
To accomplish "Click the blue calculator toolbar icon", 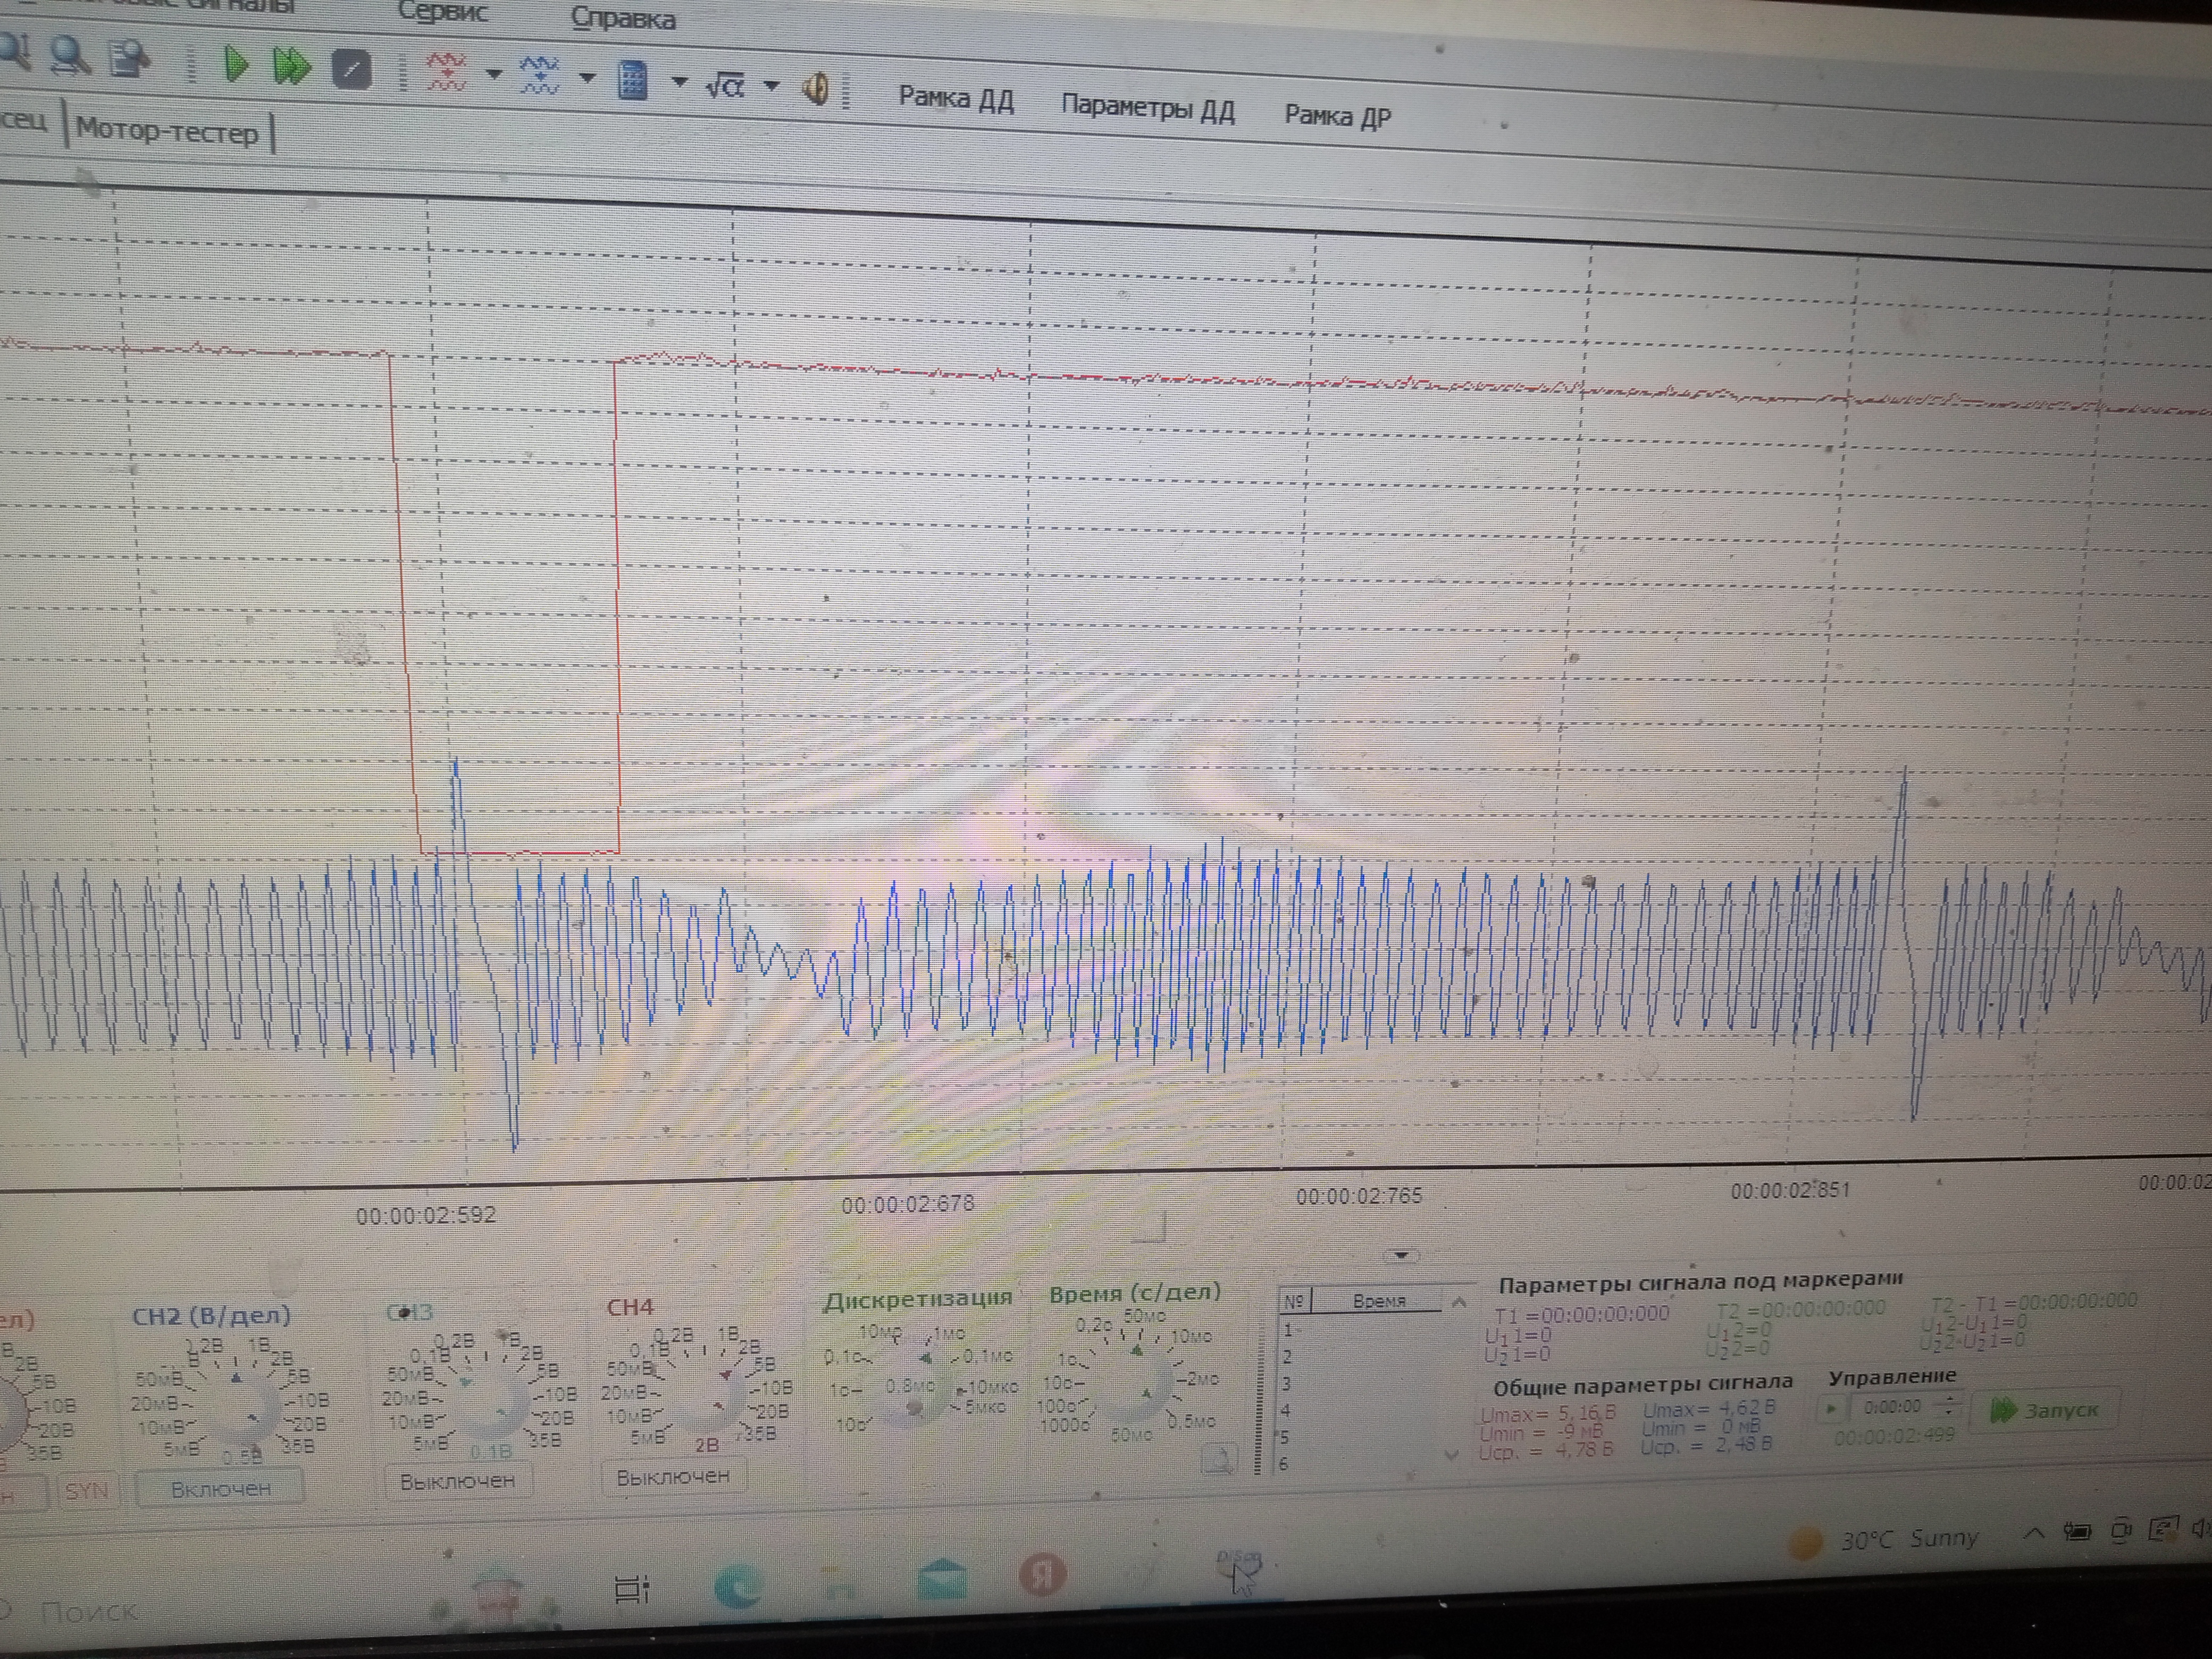I will coord(632,80).
